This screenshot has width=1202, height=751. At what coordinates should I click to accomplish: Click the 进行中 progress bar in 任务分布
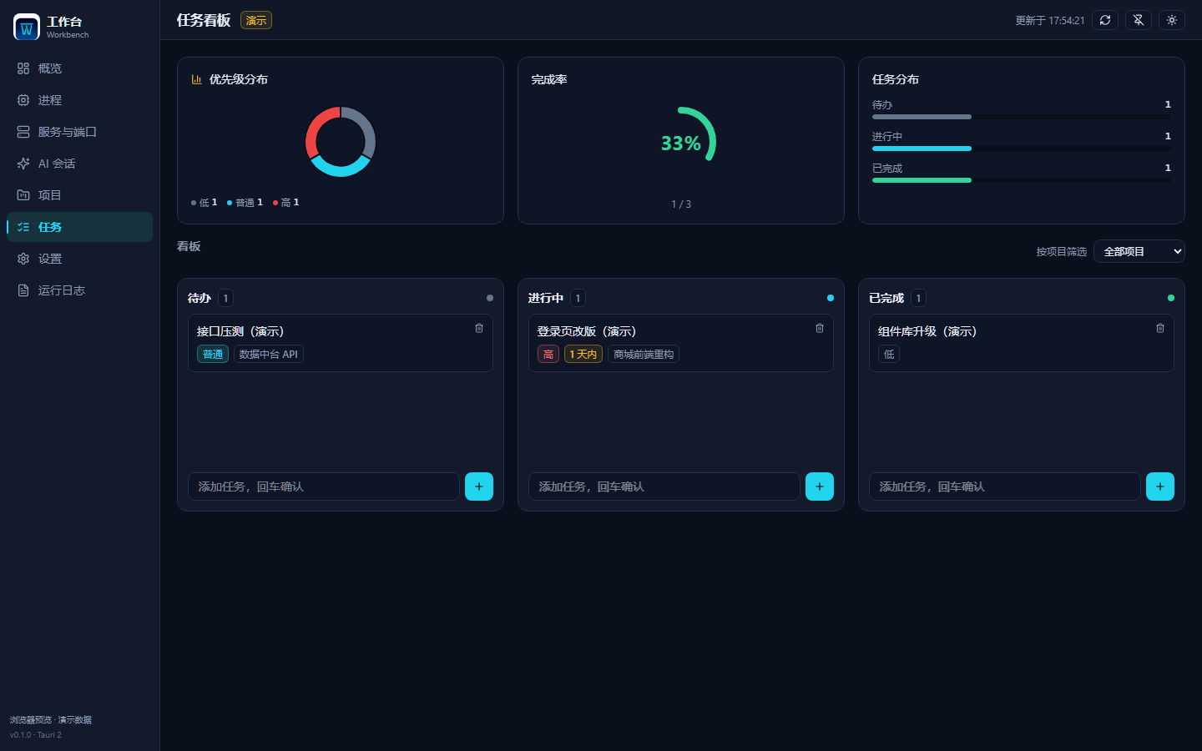click(1022, 149)
